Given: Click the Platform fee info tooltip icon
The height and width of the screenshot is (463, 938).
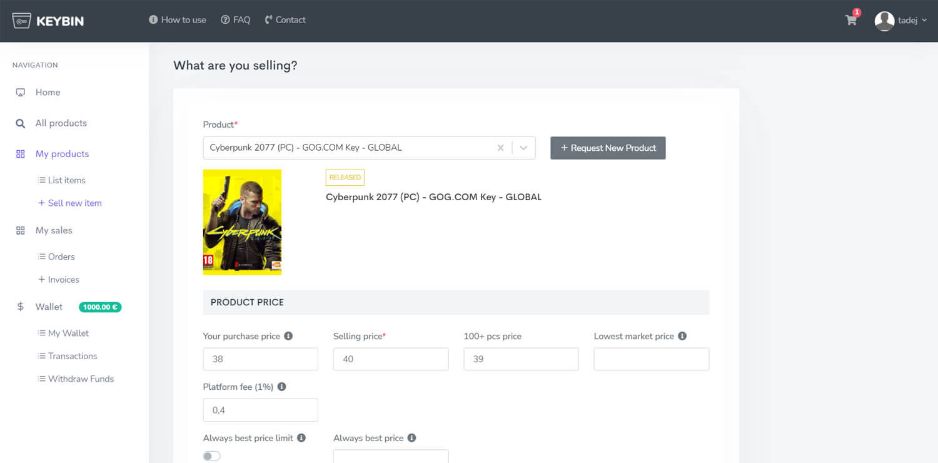Looking at the screenshot, I should point(281,387).
